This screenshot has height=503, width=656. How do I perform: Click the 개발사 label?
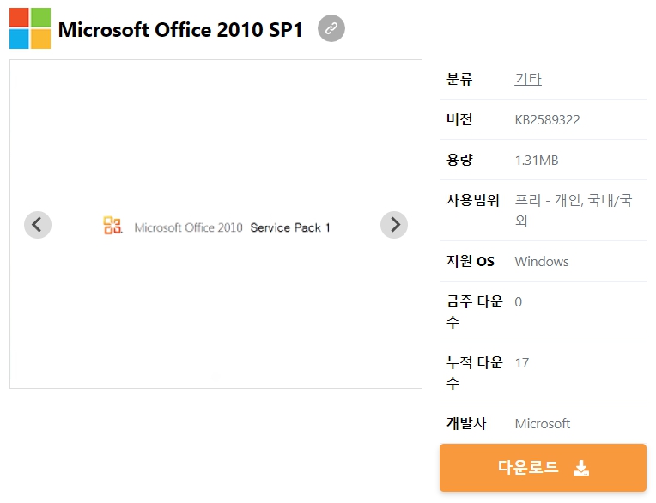466,423
